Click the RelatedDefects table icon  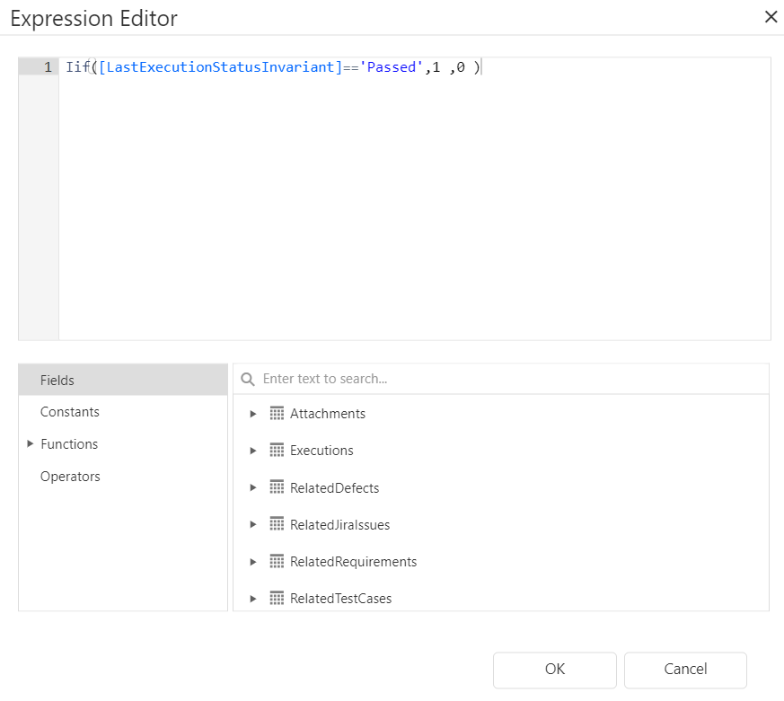277,488
